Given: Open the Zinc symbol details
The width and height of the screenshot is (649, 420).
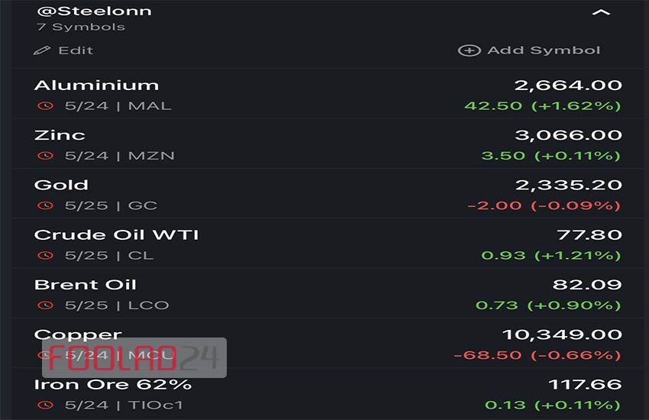Looking at the screenshot, I should (x=328, y=144).
